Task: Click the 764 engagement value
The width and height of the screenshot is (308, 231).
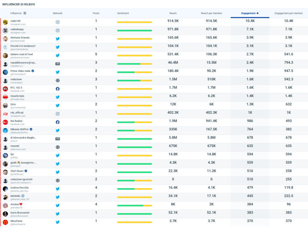Action: (x=250, y=129)
